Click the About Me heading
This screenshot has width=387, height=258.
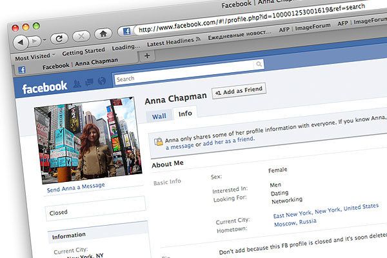pyautogui.click(x=168, y=164)
